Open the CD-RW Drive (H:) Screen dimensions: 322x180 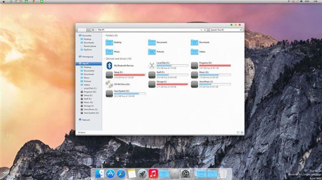[x=109, y=84]
